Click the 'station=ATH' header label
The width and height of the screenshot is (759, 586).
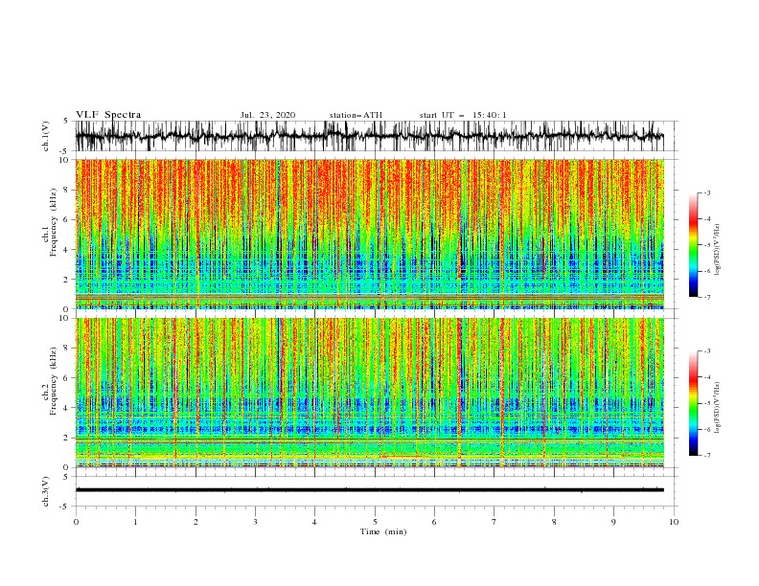point(356,115)
